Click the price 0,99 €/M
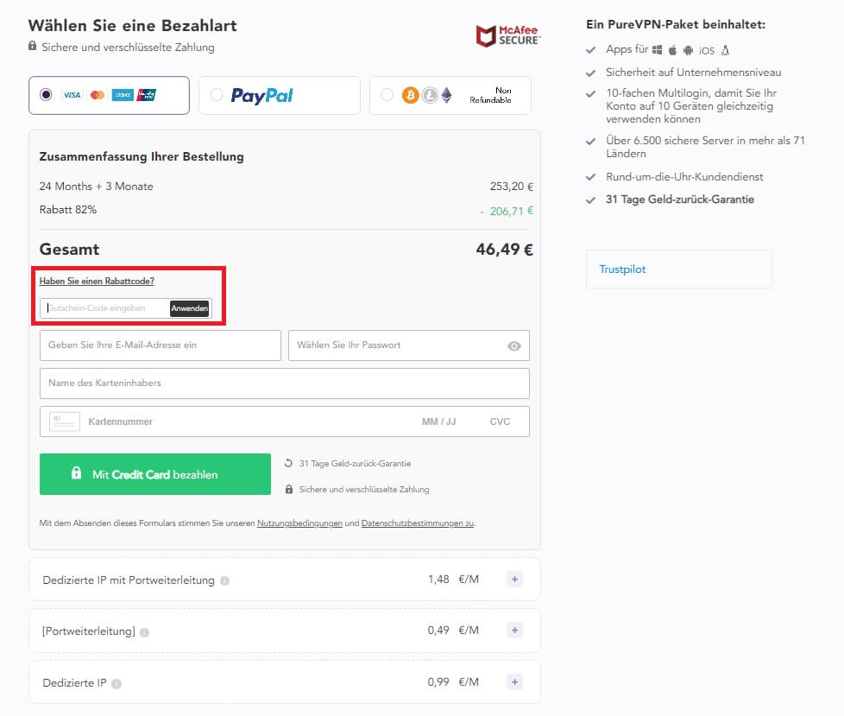Image resolution: width=844 pixels, height=716 pixels. (x=453, y=682)
